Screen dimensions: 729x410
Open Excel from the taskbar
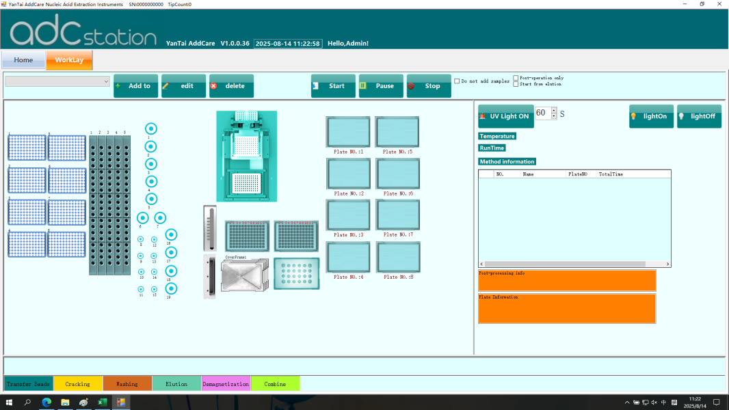(102, 402)
